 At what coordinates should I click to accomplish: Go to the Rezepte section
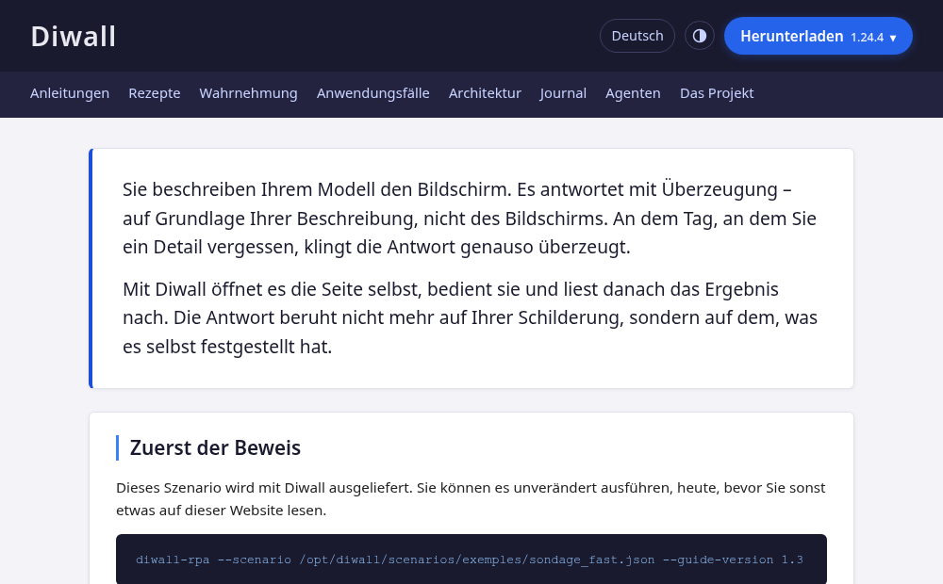155,93
